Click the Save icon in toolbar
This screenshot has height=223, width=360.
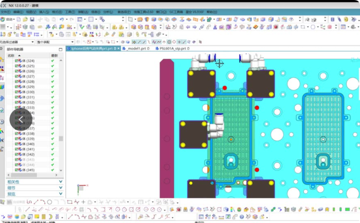coord(32,19)
